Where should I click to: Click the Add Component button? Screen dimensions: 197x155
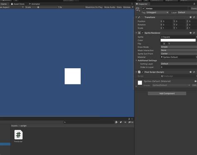(167, 93)
